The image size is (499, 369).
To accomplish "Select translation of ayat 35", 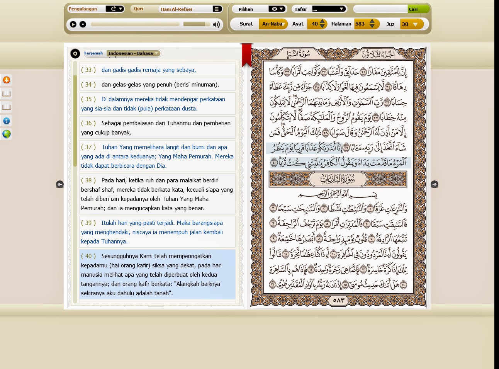I will [x=157, y=104].
